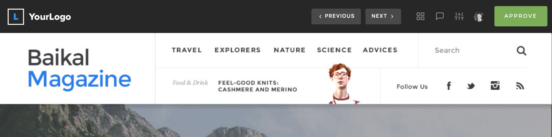Open the grid view icon

click(420, 16)
